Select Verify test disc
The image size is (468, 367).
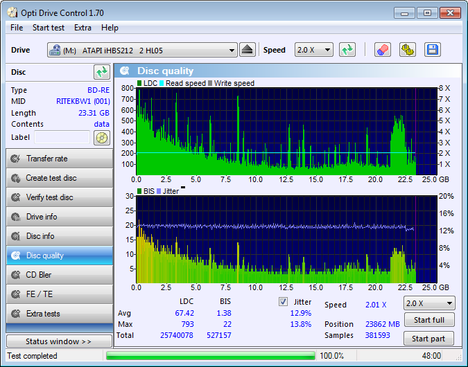click(60, 197)
